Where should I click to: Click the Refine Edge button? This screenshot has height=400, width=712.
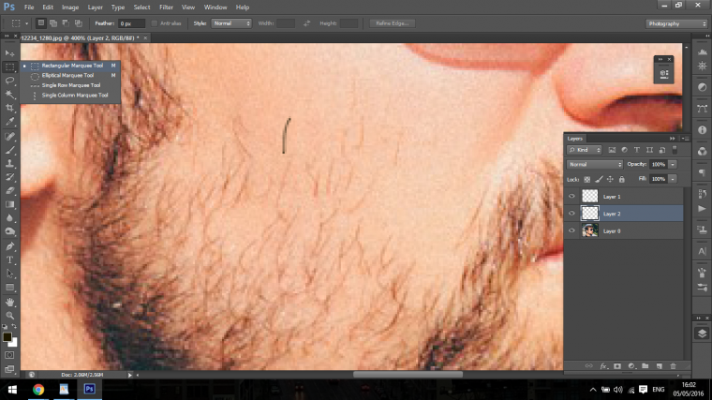(392, 23)
